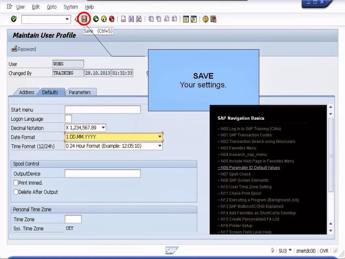Image resolution: width=345 pixels, height=259 pixels.
Task: Open N02 Transaction Search using Binoculars
Action: tap(256, 142)
